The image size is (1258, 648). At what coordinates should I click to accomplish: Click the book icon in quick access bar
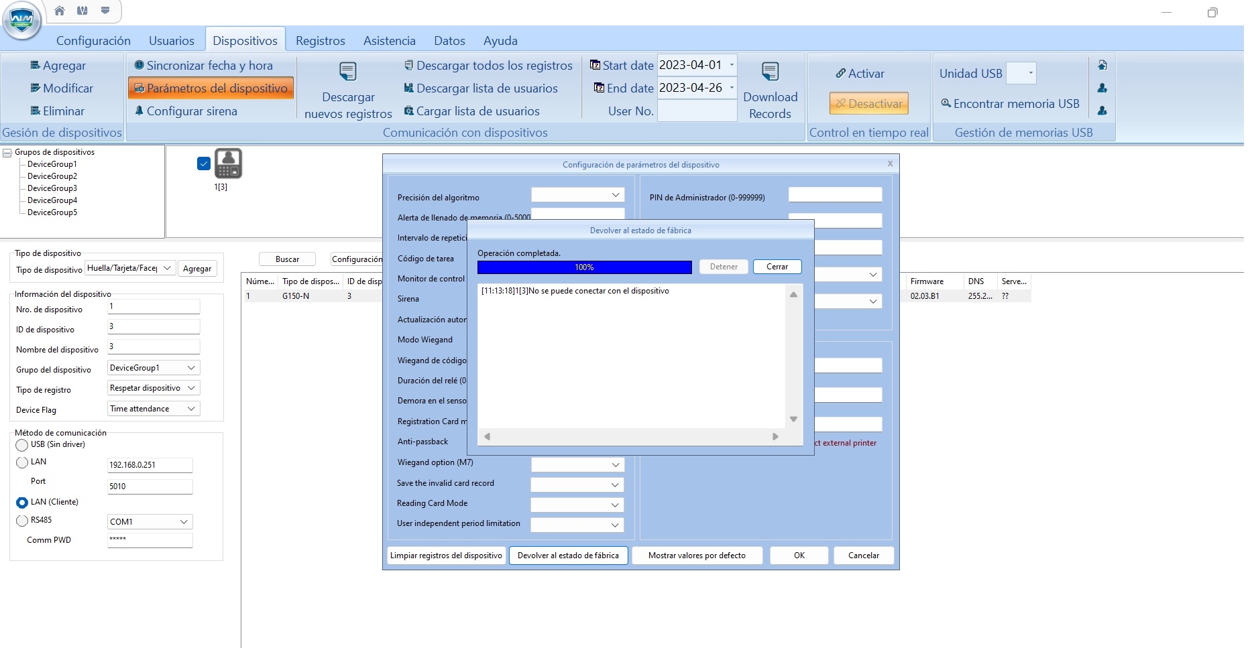point(82,11)
